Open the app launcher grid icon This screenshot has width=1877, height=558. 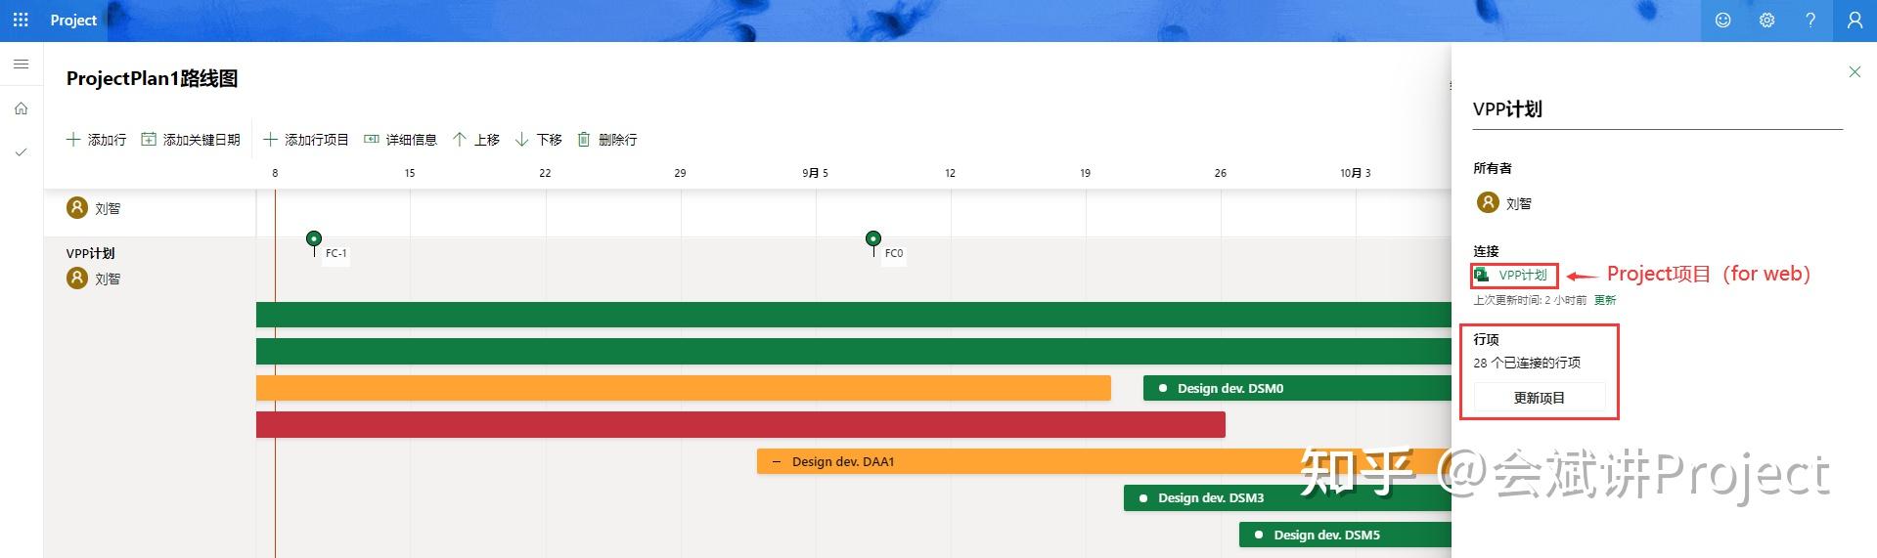(21, 20)
